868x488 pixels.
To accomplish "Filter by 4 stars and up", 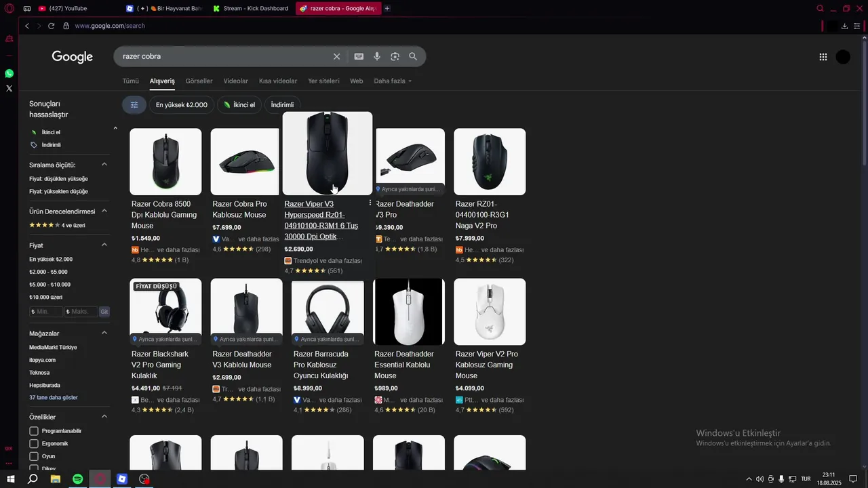I will [57, 225].
